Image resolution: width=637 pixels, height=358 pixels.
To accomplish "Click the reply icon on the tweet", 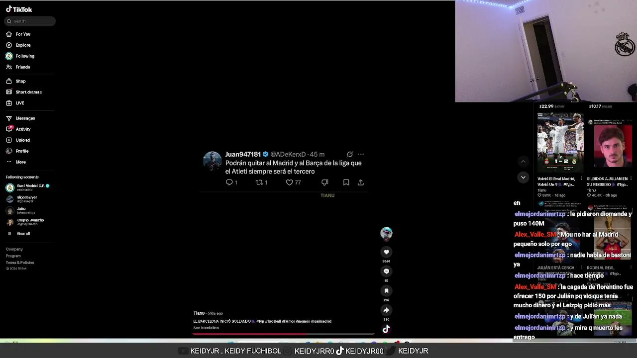I will tap(229, 182).
